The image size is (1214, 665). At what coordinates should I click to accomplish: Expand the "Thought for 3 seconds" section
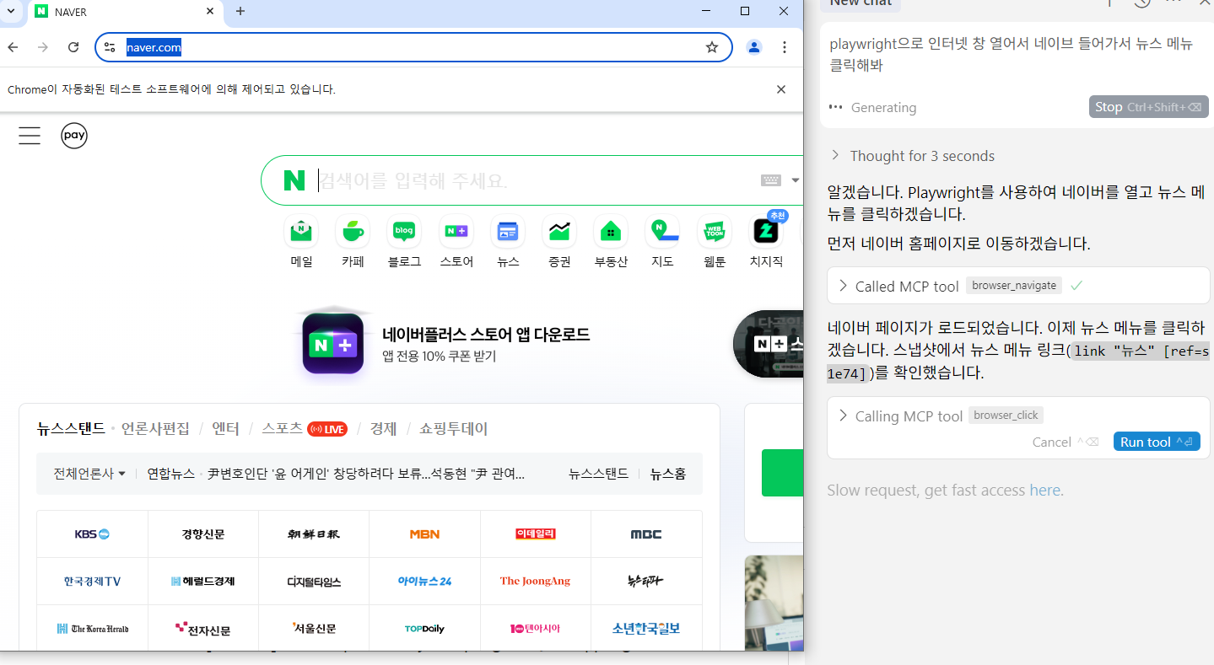pos(914,156)
